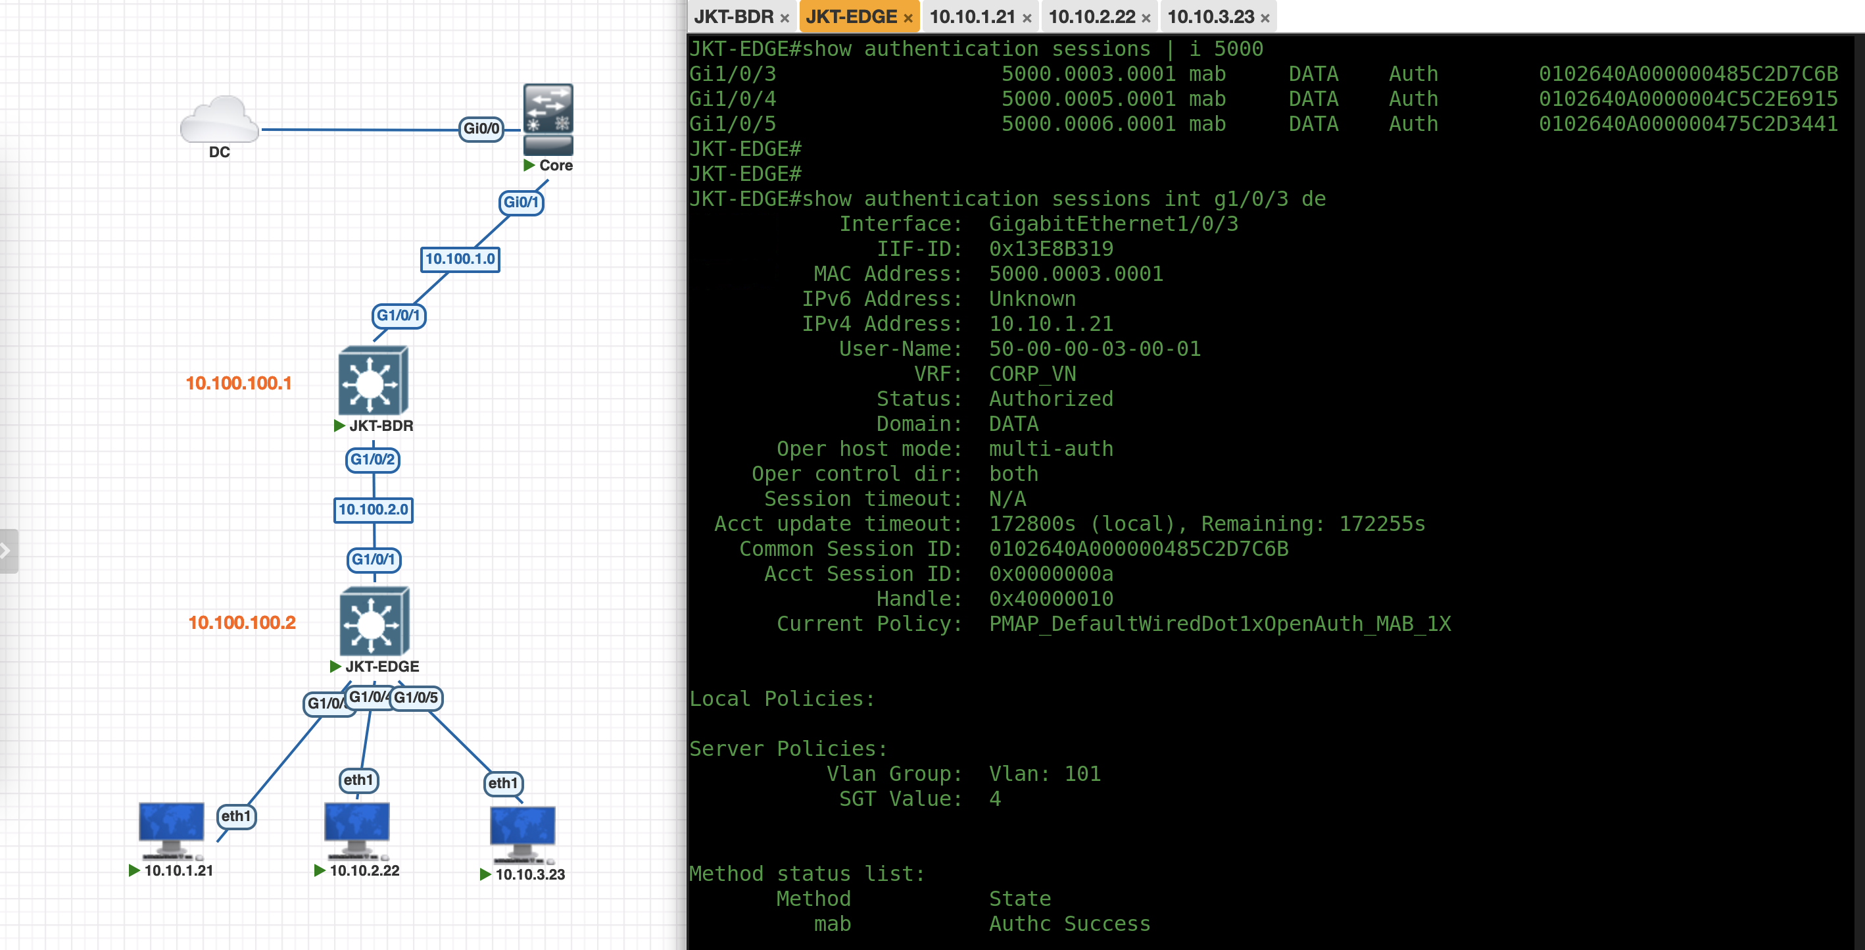Close the 10.10.3.23 tab
The height and width of the screenshot is (950, 1865).
pyautogui.click(x=1265, y=18)
